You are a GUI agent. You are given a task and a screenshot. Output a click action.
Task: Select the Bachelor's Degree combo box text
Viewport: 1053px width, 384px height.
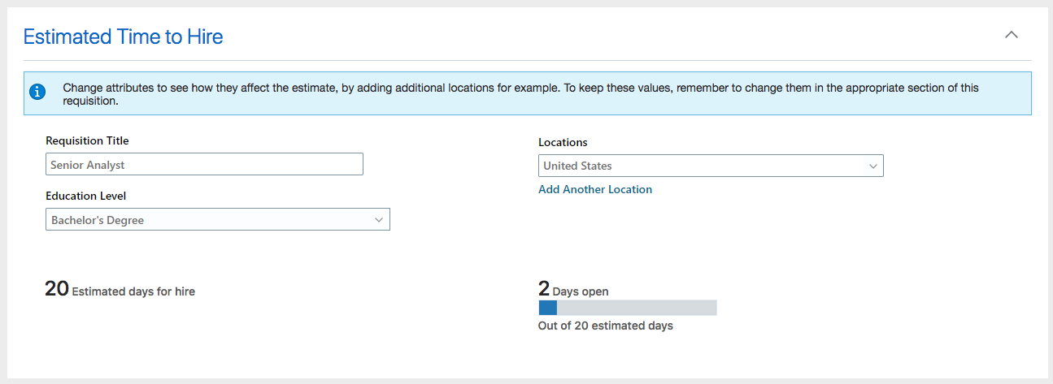(x=98, y=220)
